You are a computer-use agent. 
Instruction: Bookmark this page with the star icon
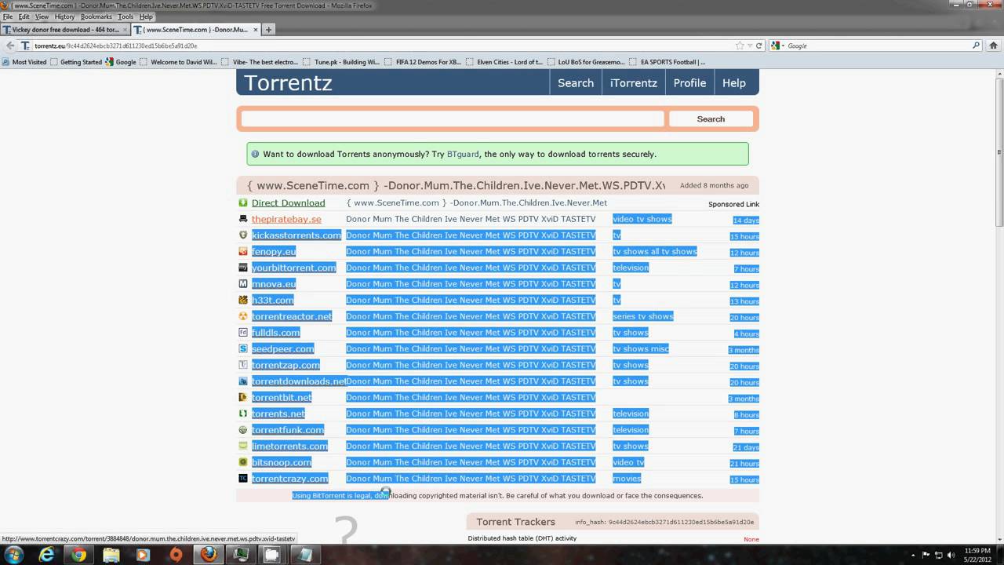tap(740, 46)
